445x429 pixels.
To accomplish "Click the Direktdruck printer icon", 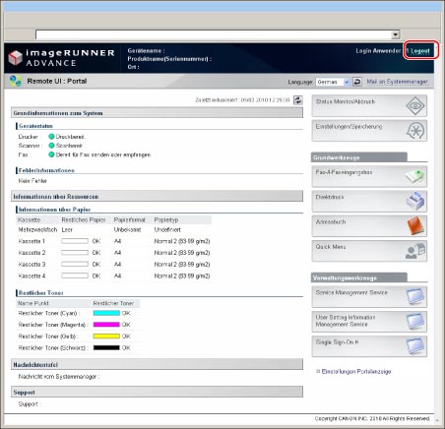I will tap(415, 201).
